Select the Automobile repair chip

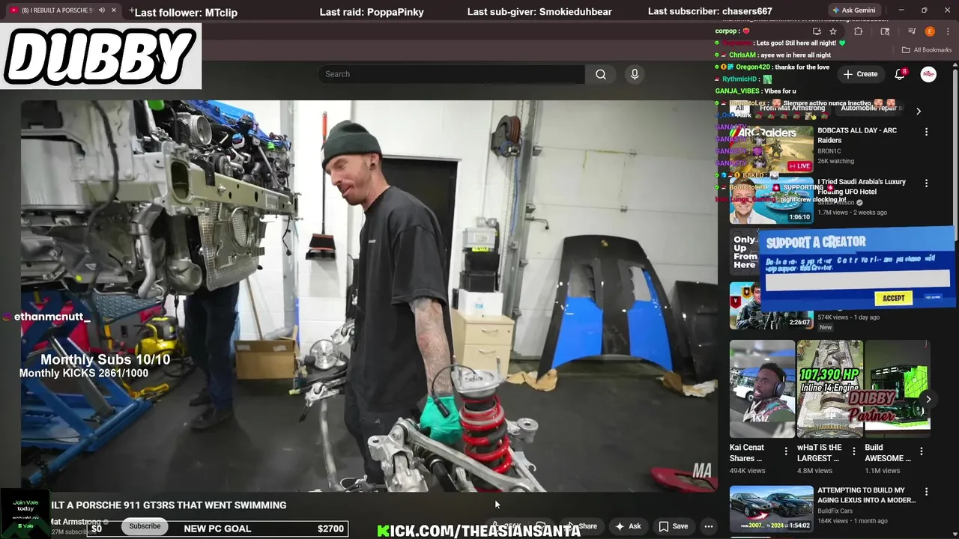871,109
